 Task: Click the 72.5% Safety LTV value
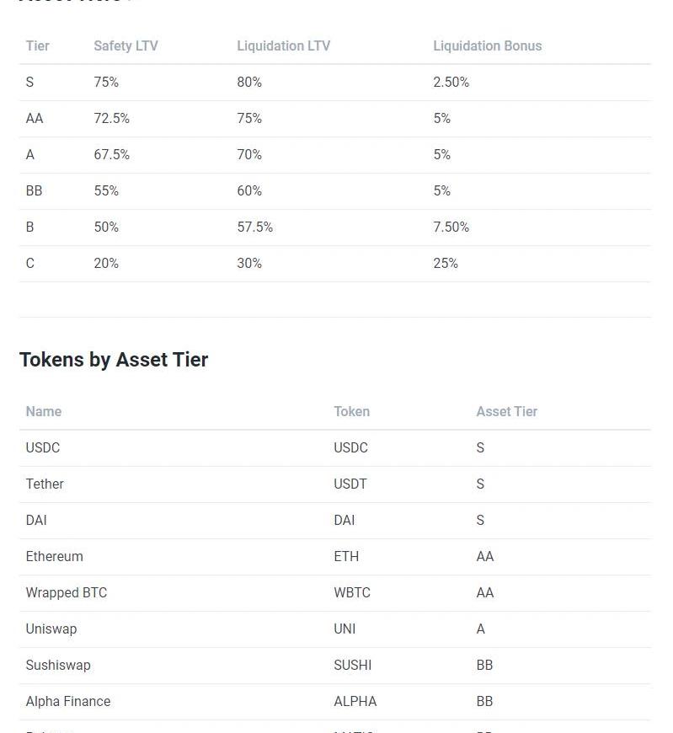(111, 119)
